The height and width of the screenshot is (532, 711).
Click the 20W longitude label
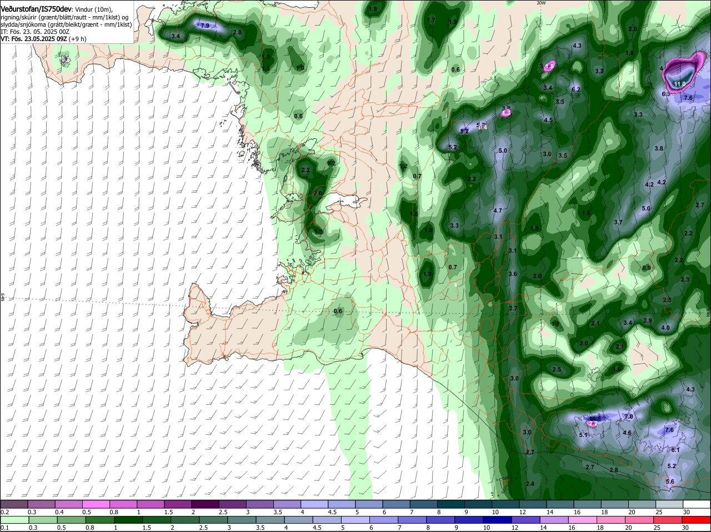tap(542, 3)
